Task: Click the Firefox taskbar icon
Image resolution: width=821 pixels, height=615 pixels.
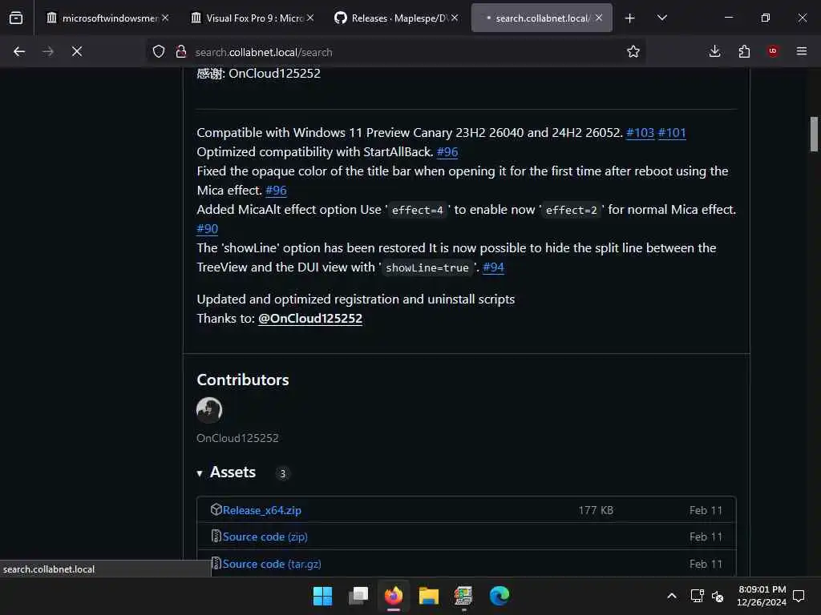Action: point(393,596)
